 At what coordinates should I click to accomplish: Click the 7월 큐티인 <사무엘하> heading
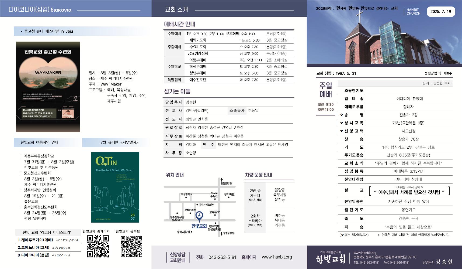point(119,142)
